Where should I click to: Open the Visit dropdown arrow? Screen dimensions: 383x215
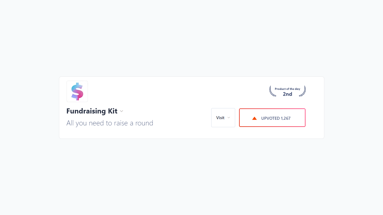pyautogui.click(x=229, y=118)
